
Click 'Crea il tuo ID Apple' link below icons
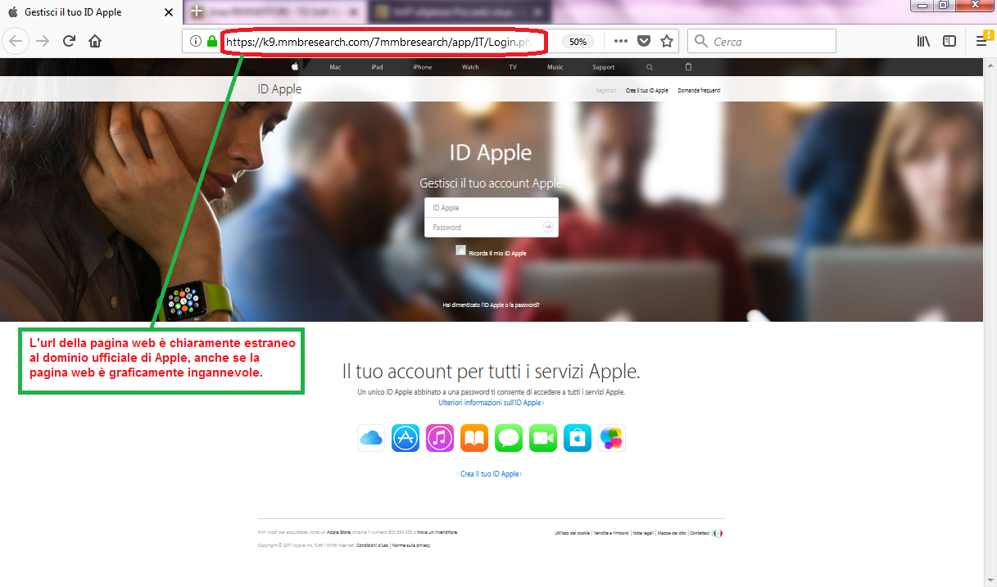pos(492,474)
